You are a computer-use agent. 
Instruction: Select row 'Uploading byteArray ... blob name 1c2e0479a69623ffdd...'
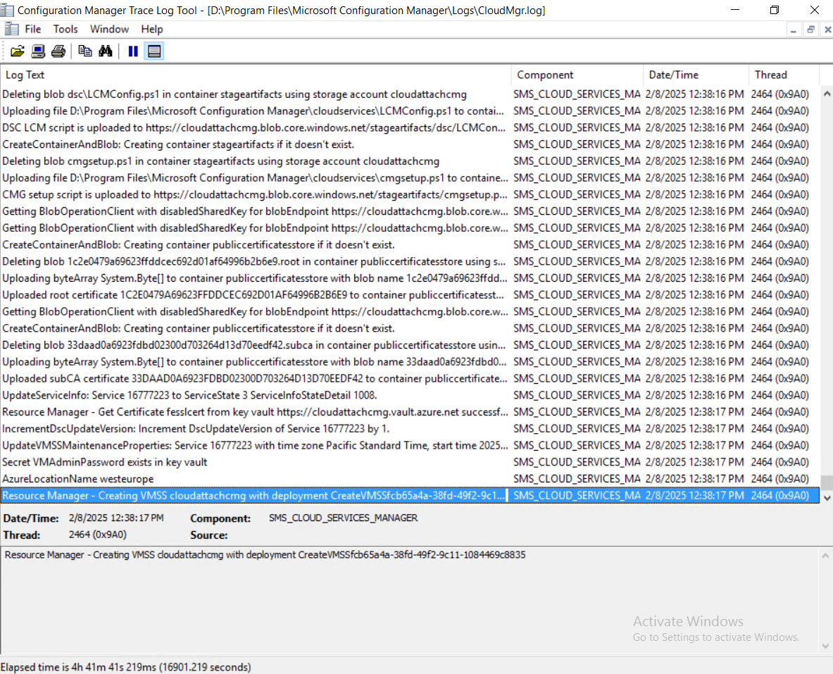coord(410,278)
